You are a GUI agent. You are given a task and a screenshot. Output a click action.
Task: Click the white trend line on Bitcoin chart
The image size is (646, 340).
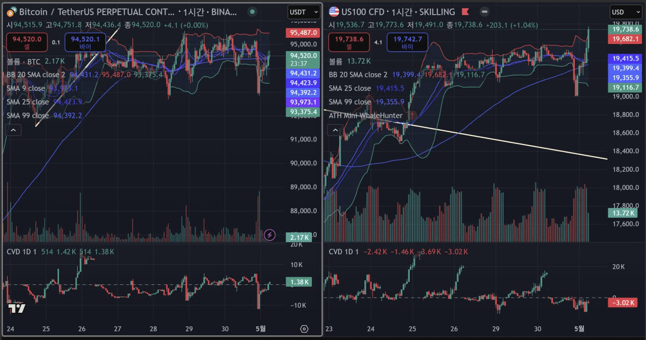77,77
